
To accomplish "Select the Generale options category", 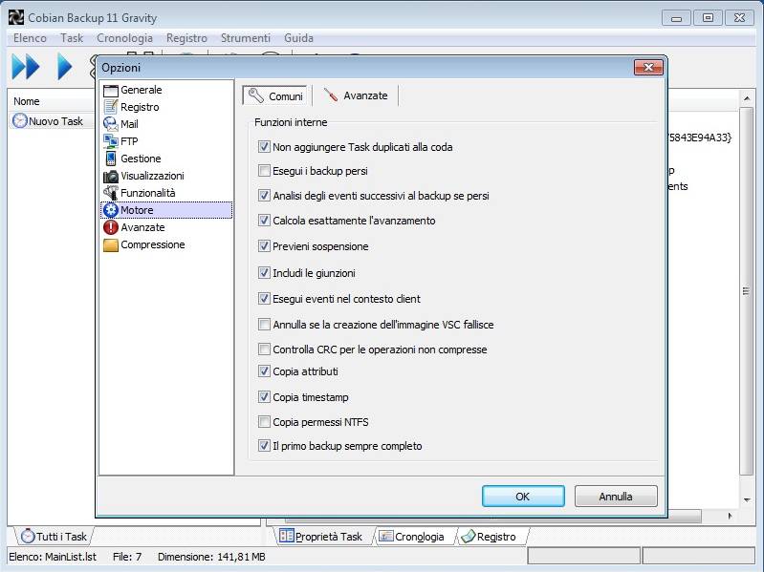I will (x=141, y=90).
